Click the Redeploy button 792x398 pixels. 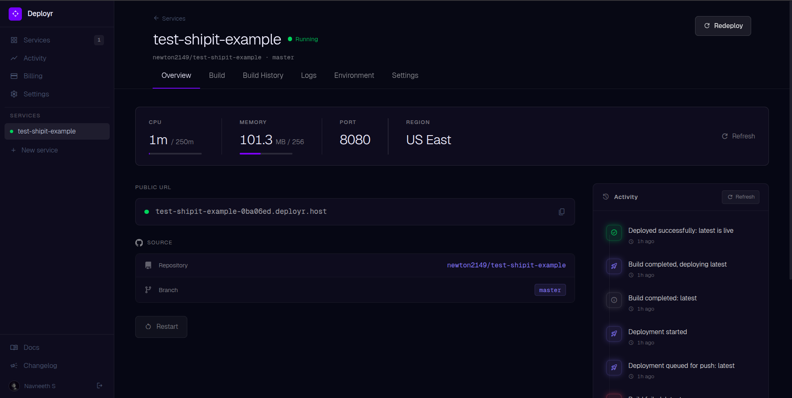coord(723,26)
